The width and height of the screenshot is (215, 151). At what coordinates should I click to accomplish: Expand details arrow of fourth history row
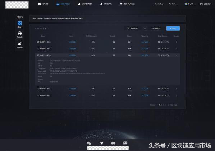[x=177, y=89]
